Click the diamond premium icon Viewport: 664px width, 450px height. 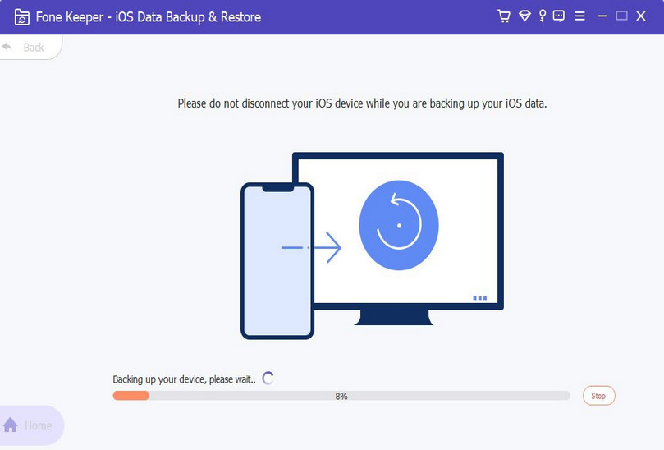coord(524,16)
